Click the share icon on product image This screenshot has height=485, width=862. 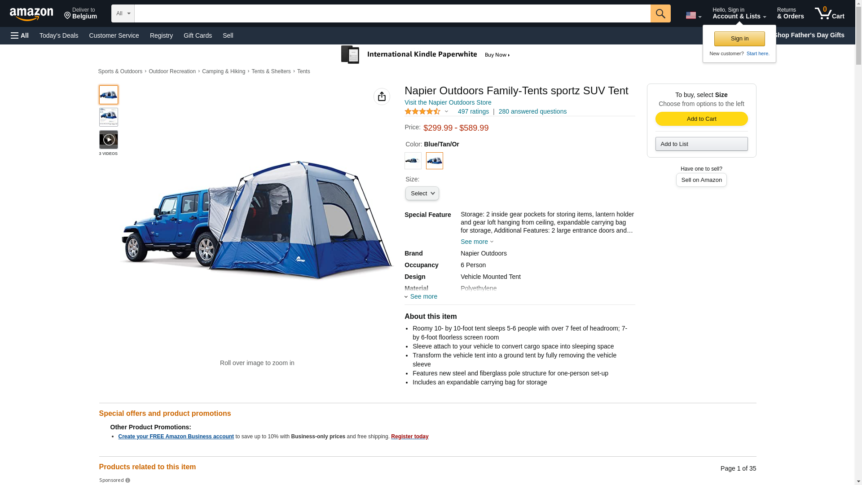(382, 97)
